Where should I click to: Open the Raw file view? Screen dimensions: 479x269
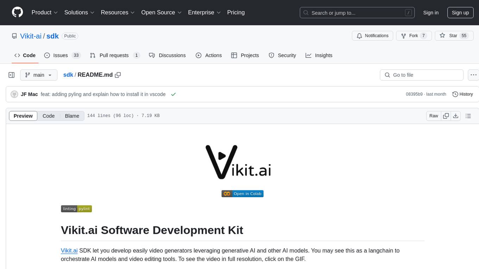point(434,116)
